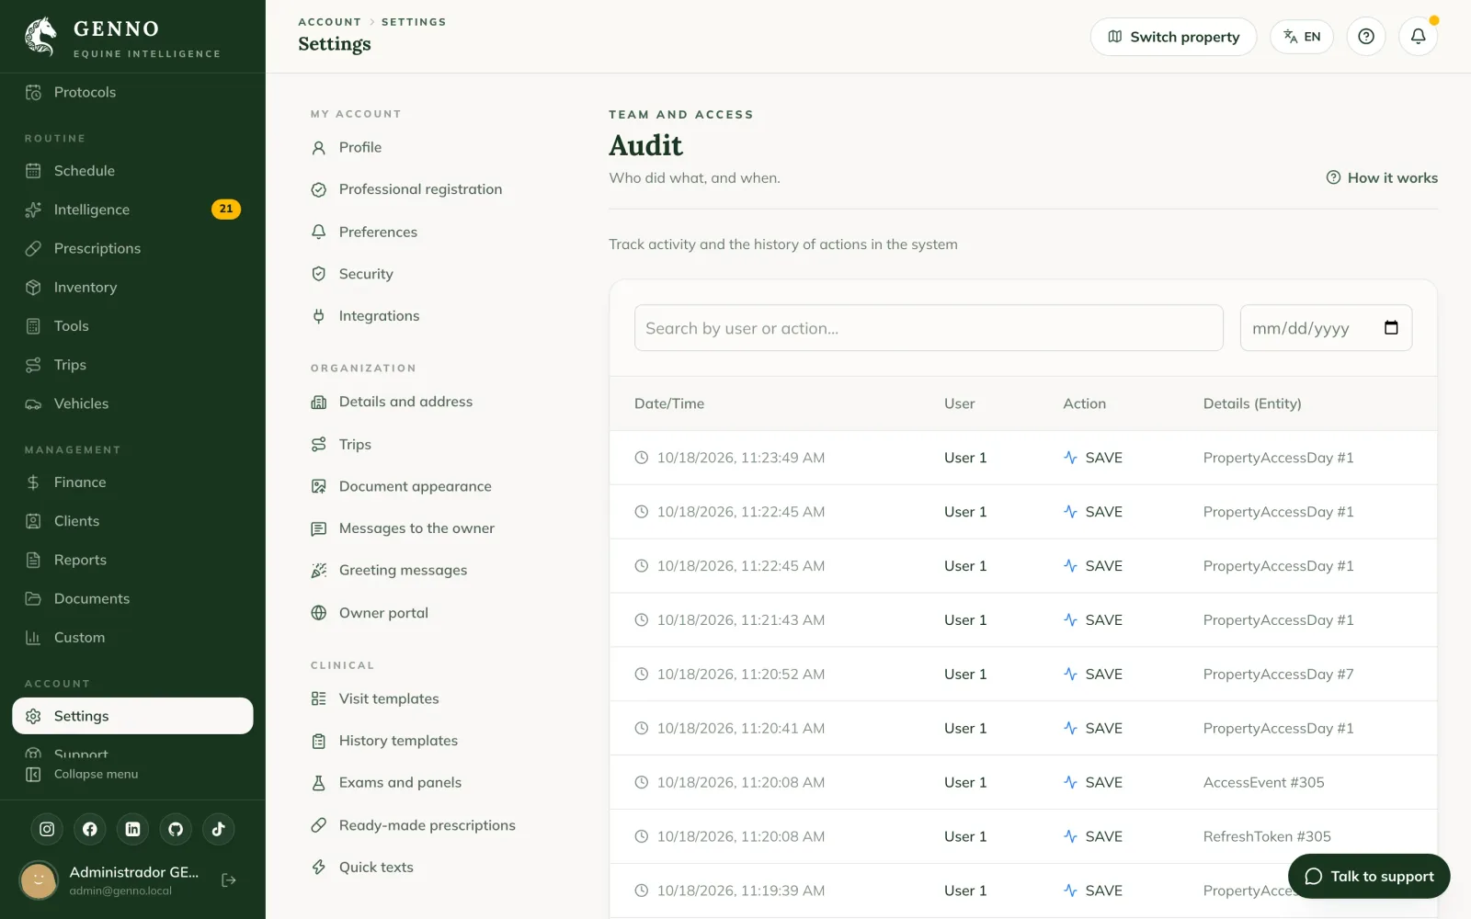Click the mm/dd/yyyy date field

coord(1326,328)
